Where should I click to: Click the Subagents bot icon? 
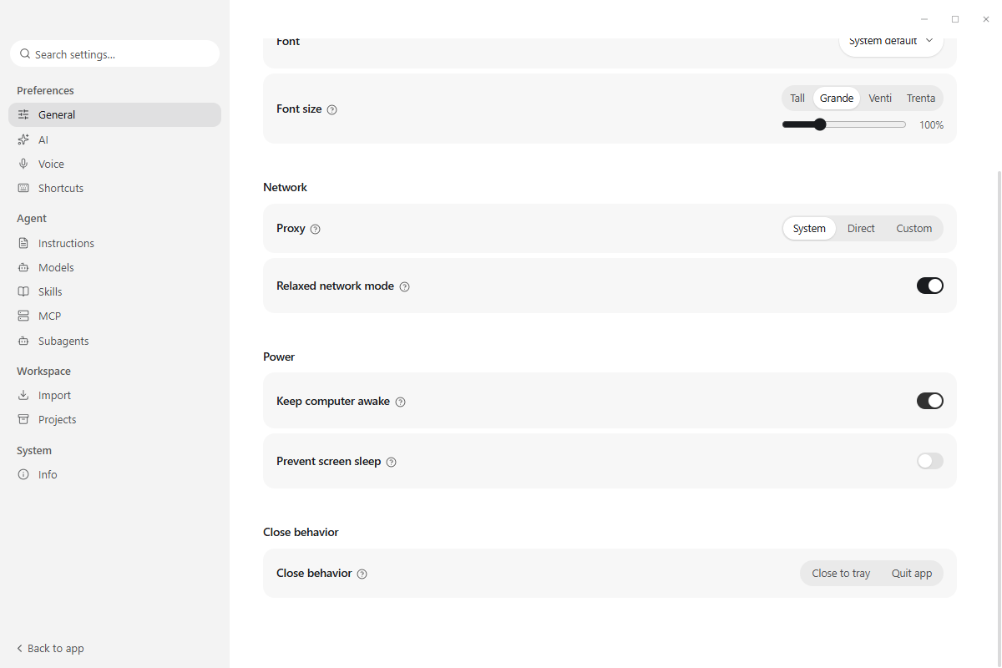coord(23,341)
